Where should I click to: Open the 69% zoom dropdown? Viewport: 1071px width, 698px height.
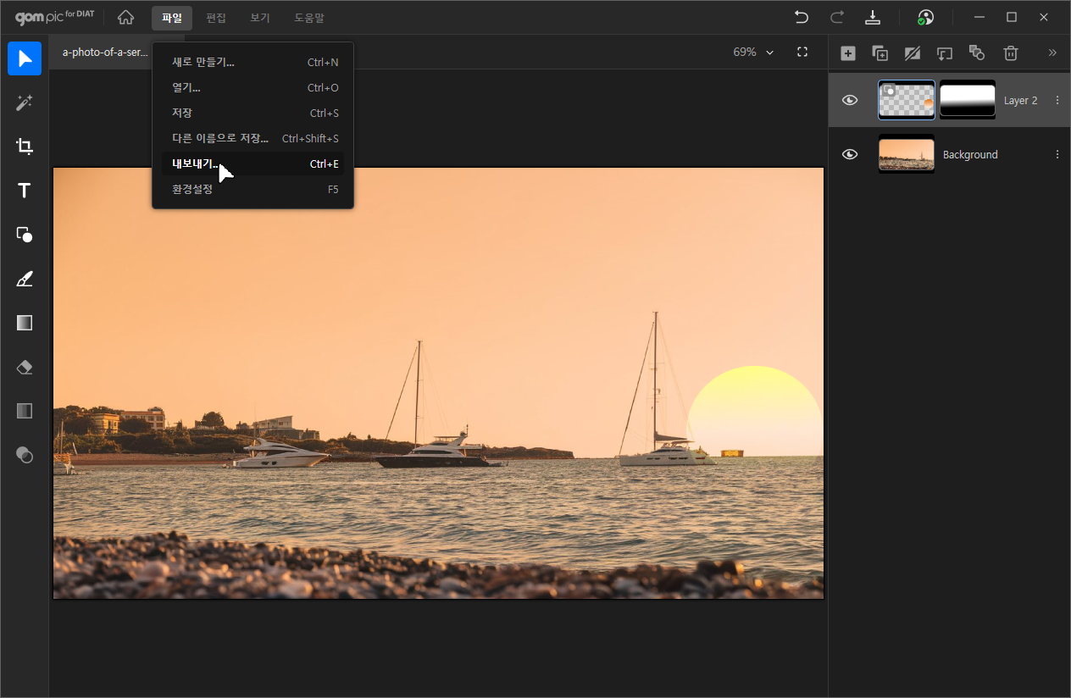[753, 52]
